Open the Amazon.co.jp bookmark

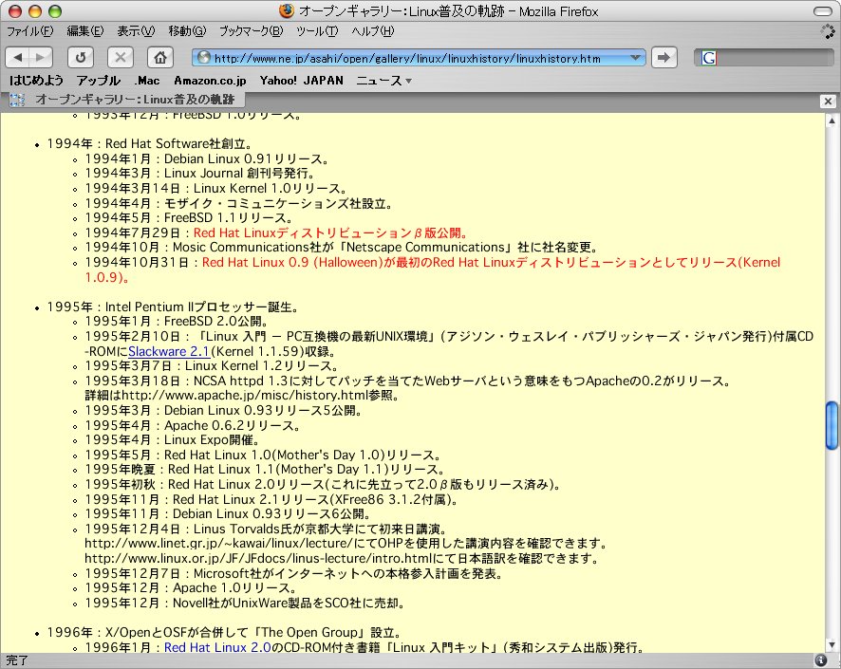click(x=210, y=81)
